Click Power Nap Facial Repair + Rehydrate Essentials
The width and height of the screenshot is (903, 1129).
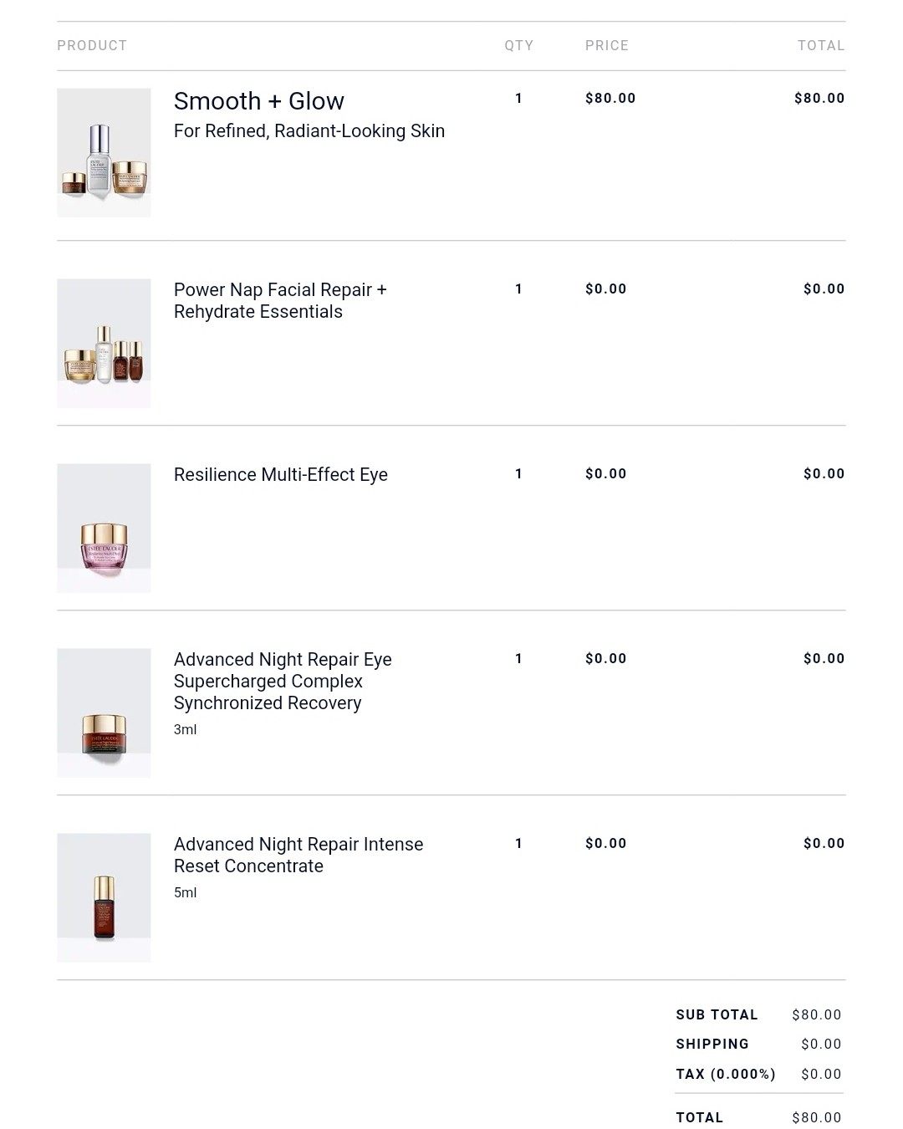pos(280,300)
